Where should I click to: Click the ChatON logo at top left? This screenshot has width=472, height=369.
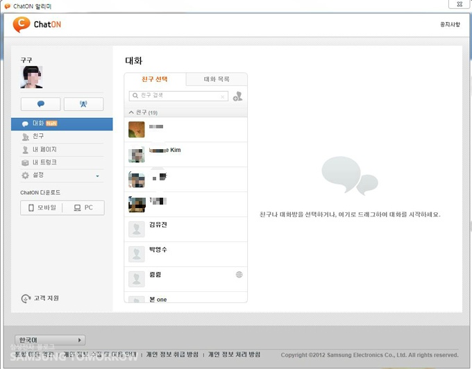click(37, 24)
